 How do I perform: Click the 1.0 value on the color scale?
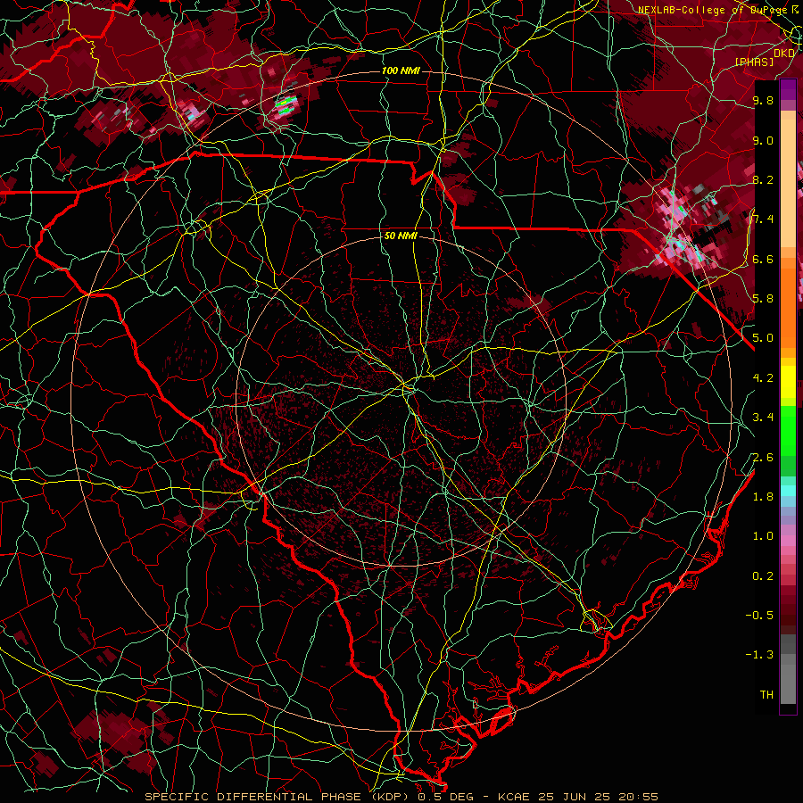pos(763,536)
